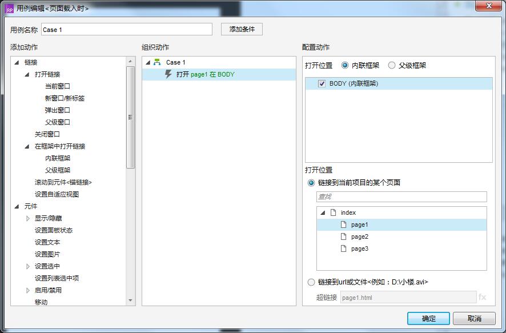Viewport: 506px width, 333px height.
Task: Expand the 设置选中 group
Action: (x=28, y=266)
